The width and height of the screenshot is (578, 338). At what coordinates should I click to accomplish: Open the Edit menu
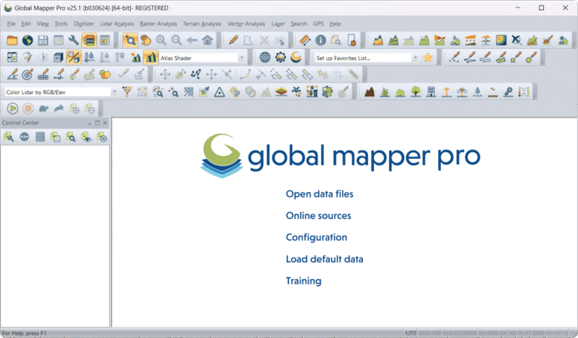point(26,23)
